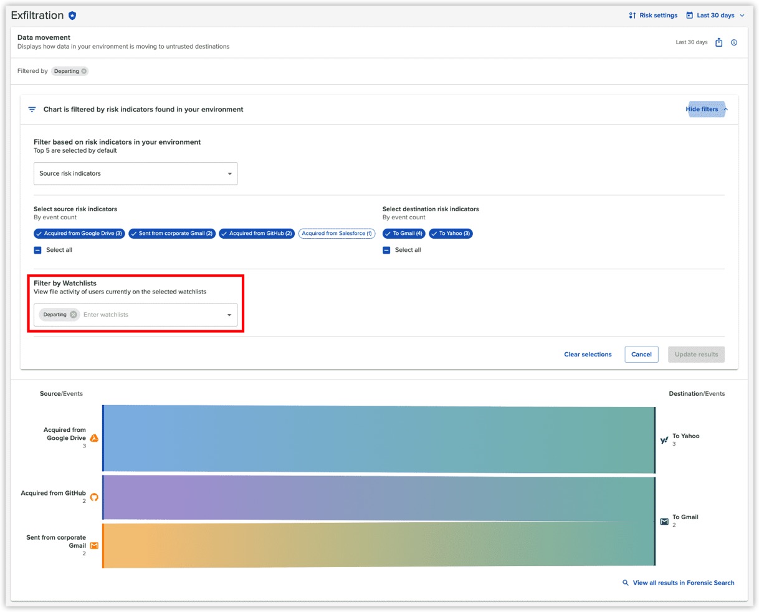Enable the Acquired from Salesforce (1) chip

pyautogui.click(x=337, y=233)
